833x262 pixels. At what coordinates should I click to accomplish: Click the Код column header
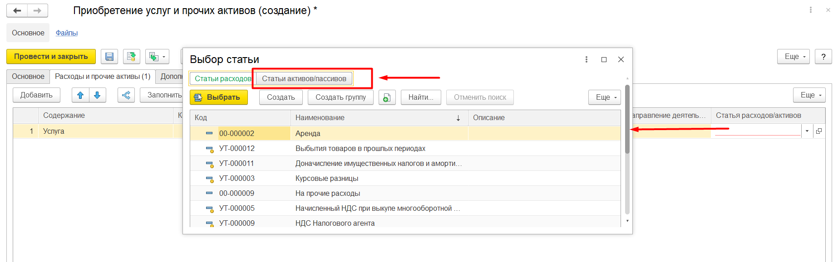coord(241,118)
